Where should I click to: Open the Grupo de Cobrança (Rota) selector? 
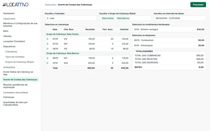tap(125, 18)
